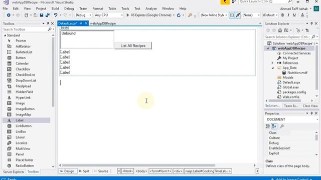Show categorized properties view
321x180 pixels.
(x=267, y=126)
